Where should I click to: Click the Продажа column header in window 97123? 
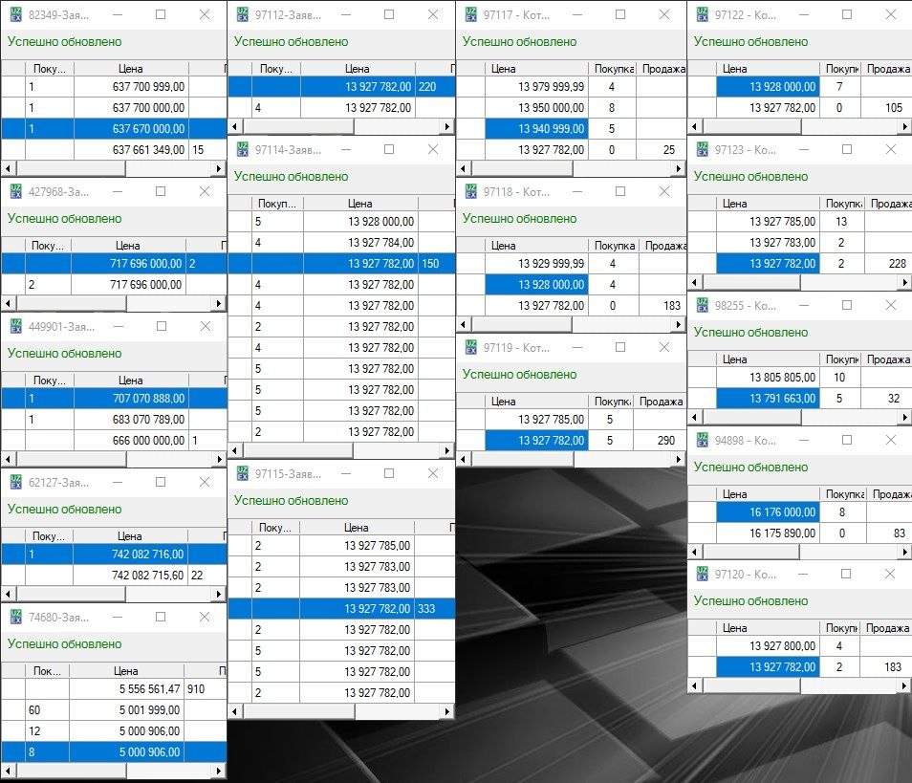click(887, 204)
